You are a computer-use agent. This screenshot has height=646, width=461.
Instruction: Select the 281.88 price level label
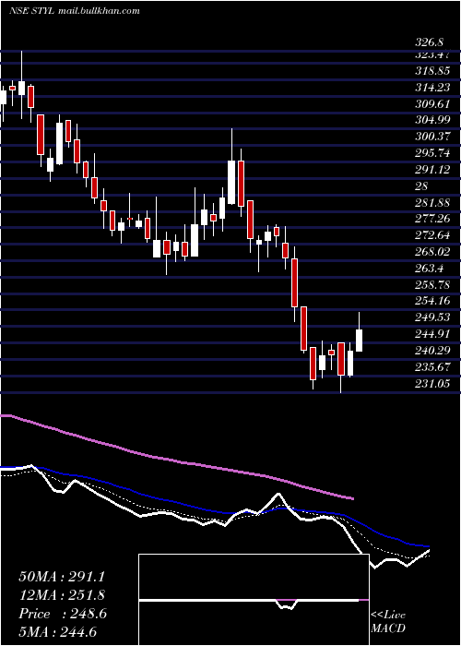click(432, 202)
